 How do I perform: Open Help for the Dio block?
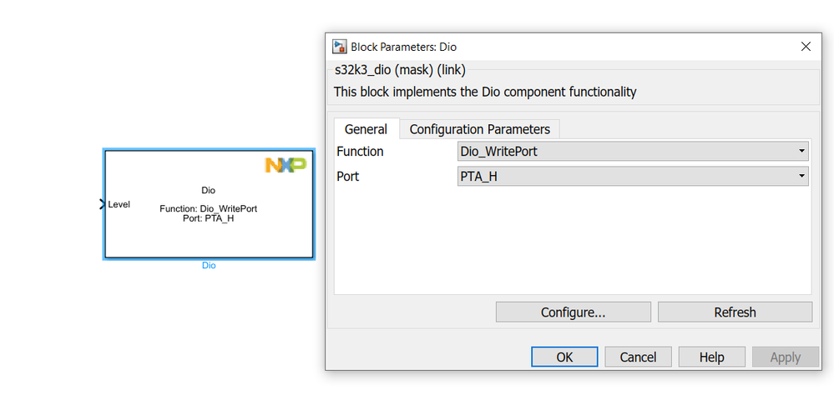click(x=711, y=357)
